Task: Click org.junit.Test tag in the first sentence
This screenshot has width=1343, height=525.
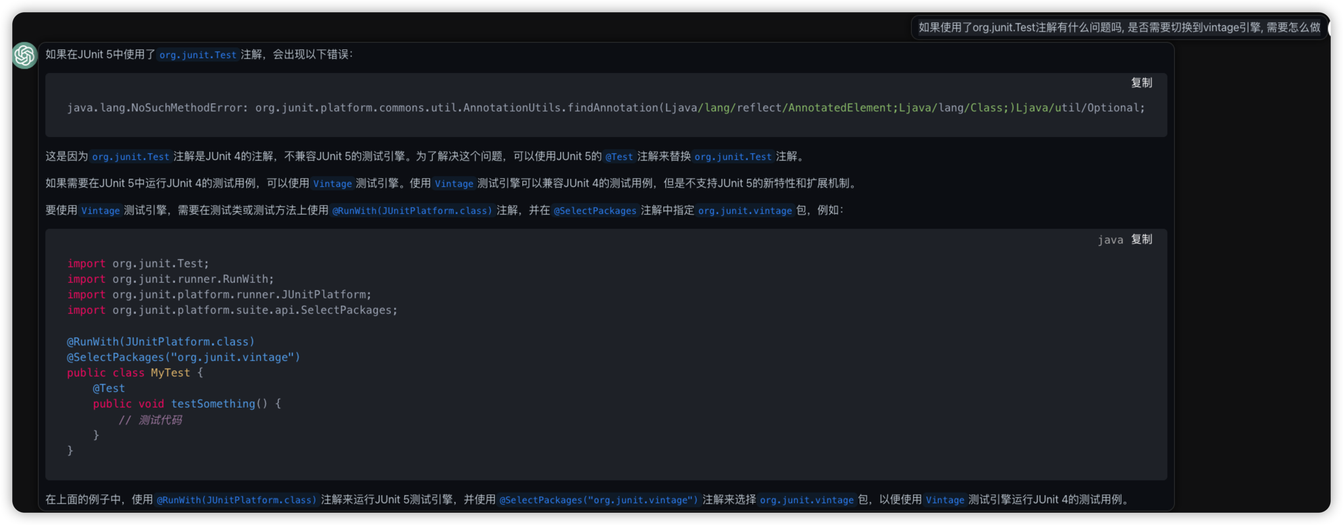Action: coord(198,55)
